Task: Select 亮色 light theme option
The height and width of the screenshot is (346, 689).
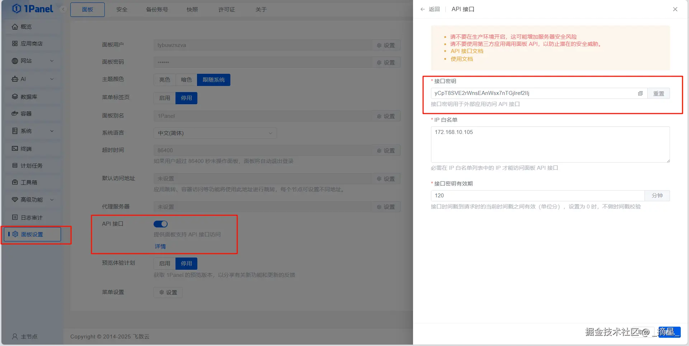Action: tap(165, 80)
